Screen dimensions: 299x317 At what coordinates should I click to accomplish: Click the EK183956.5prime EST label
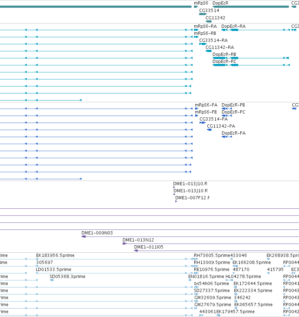pyautogui.click(x=55, y=255)
